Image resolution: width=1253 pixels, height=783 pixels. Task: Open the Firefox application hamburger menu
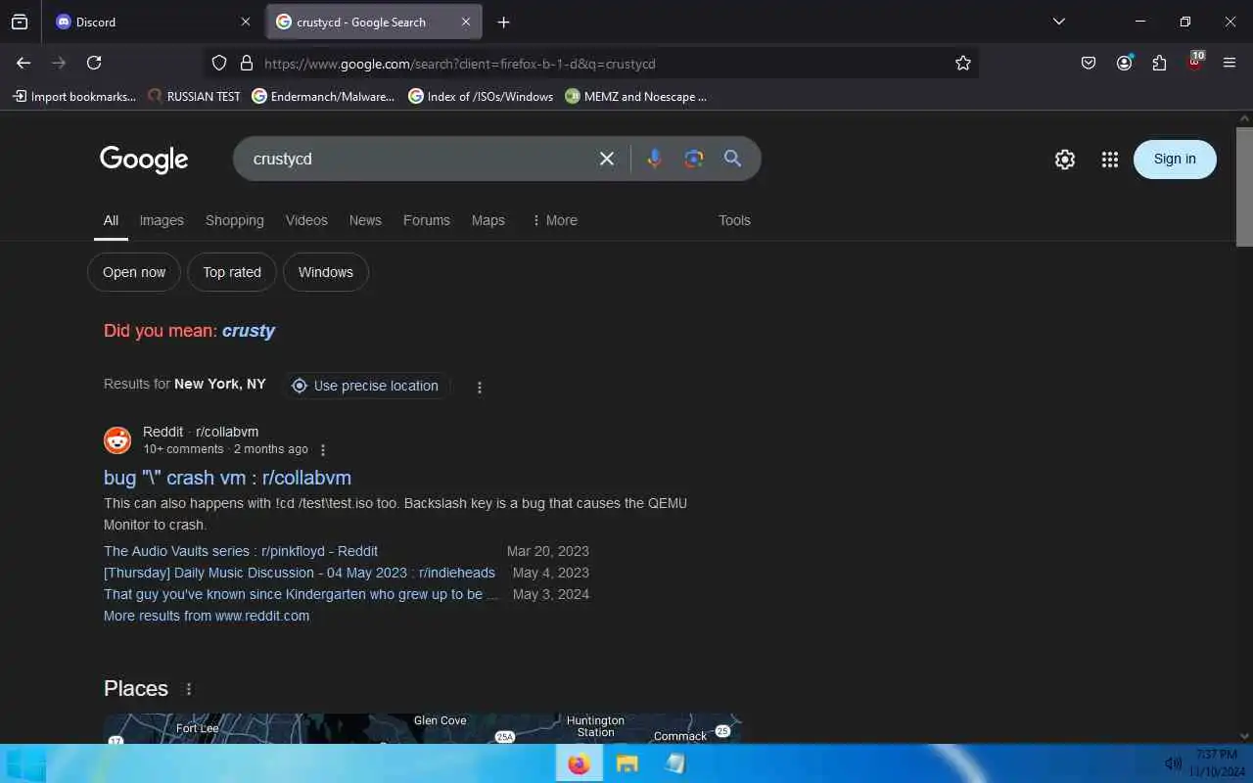click(1230, 63)
